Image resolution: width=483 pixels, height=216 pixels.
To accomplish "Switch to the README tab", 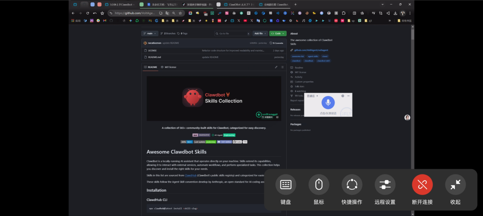I will click(150, 67).
